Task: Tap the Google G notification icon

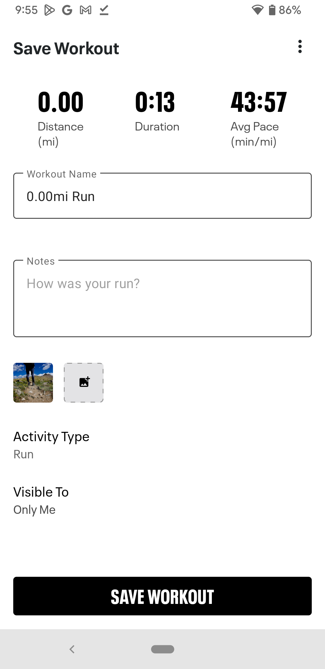Action: pos(67,10)
